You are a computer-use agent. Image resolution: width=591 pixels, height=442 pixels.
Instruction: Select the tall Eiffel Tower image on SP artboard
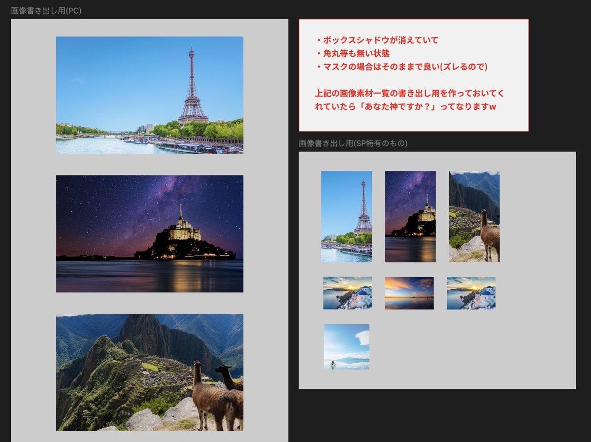click(346, 217)
